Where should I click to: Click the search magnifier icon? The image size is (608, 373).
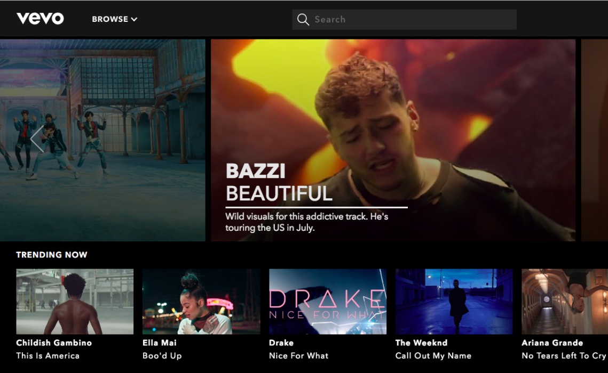(303, 20)
